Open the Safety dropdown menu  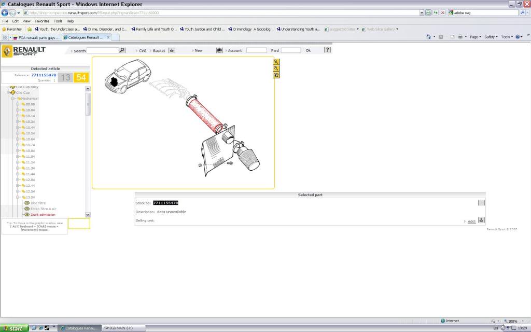tap(491, 37)
